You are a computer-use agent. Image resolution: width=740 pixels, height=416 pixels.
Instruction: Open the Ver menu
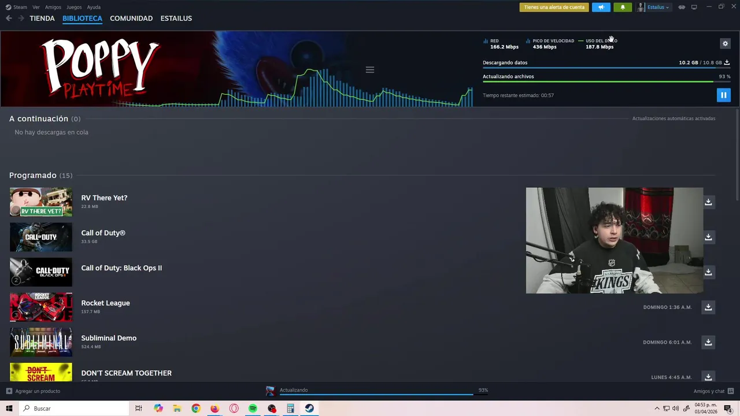tap(36, 7)
